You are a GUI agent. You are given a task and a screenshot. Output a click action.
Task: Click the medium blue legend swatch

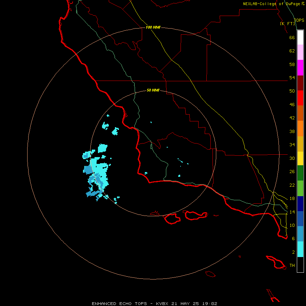pos(300,219)
